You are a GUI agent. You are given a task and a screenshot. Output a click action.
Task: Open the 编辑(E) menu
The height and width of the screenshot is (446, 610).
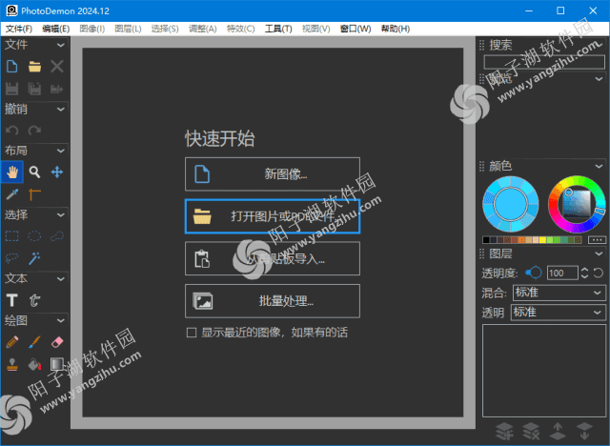pyautogui.click(x=56, y=29)
